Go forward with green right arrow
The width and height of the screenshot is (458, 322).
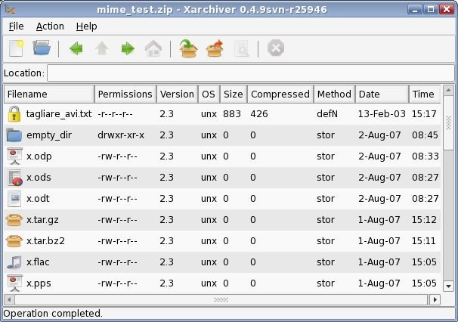click(x=128, y=48)
